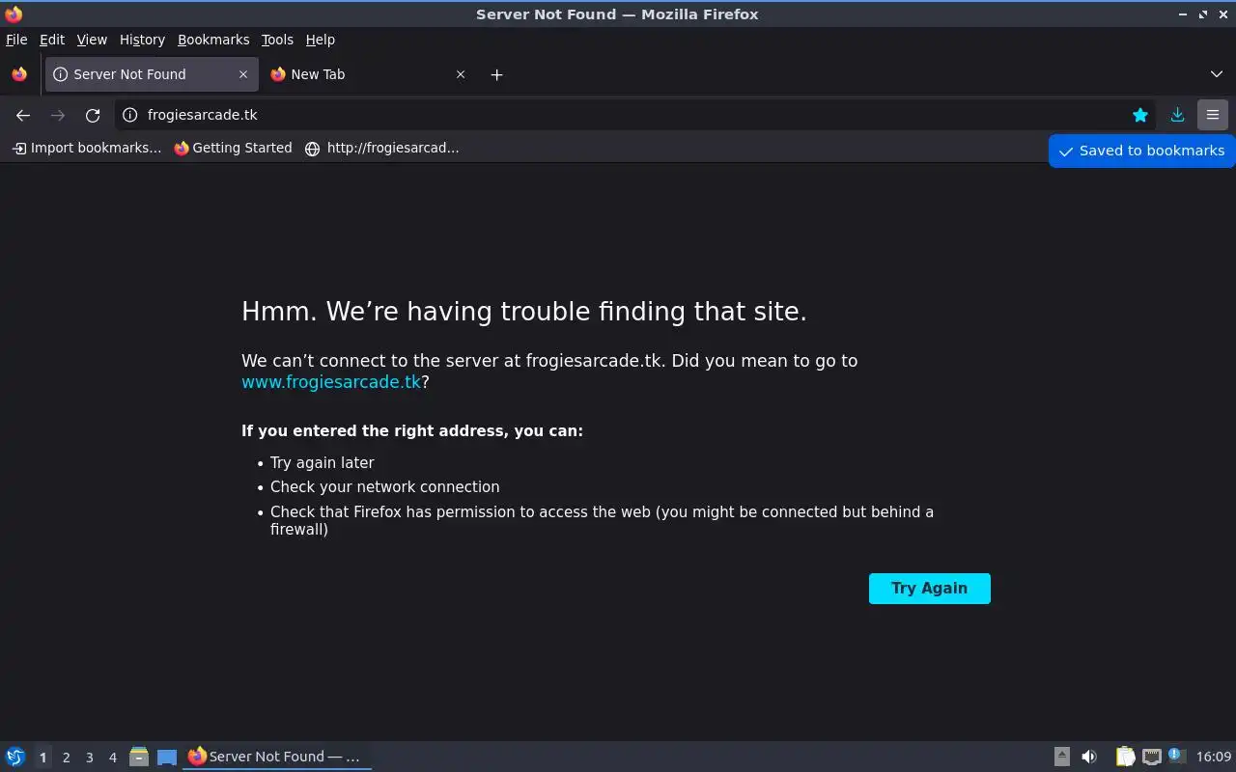Close the New Tab tab
Screen dimensions: 1236x772
pos(461,74)
